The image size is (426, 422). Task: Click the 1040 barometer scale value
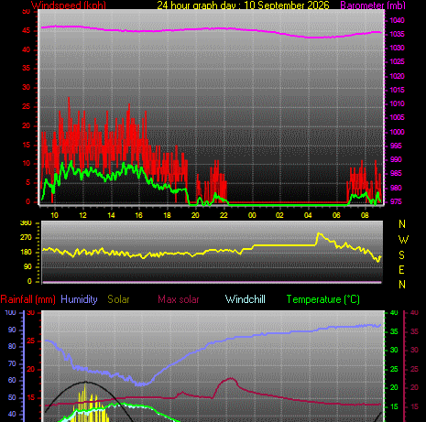pos(397,20)
